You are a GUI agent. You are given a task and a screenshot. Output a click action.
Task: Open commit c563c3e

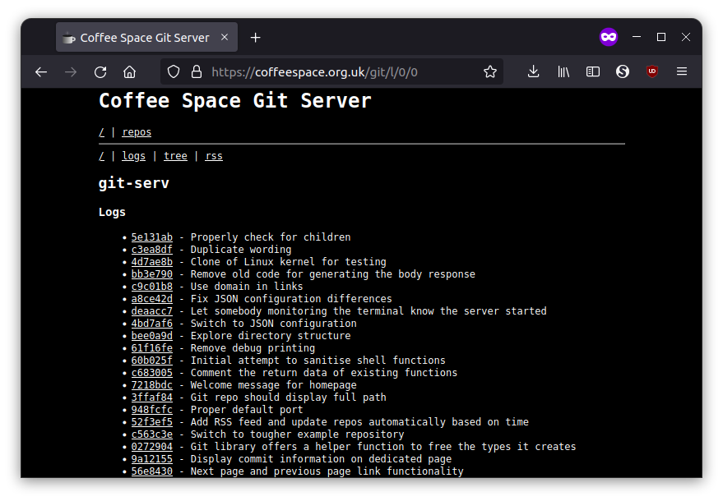pos(151,434)
